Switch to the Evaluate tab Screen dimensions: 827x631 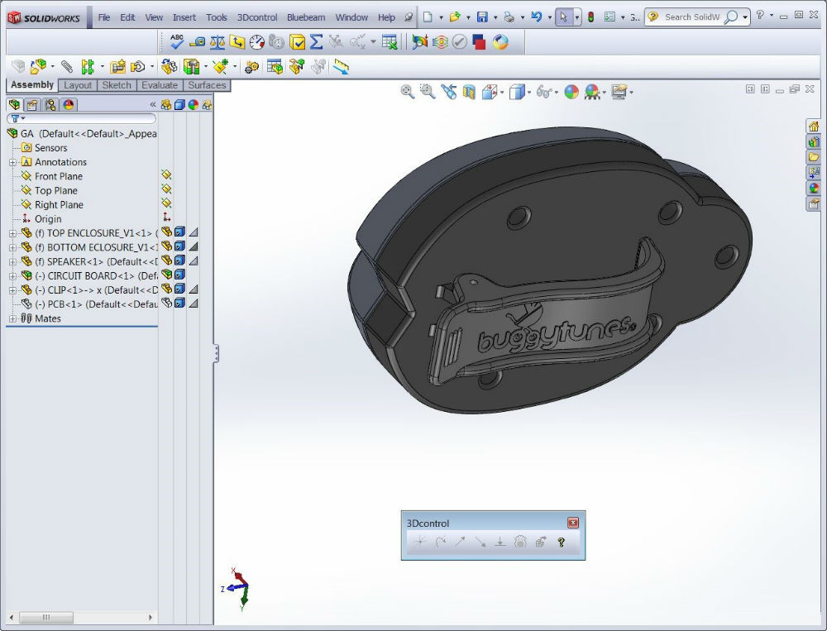[x=159, y=85]
